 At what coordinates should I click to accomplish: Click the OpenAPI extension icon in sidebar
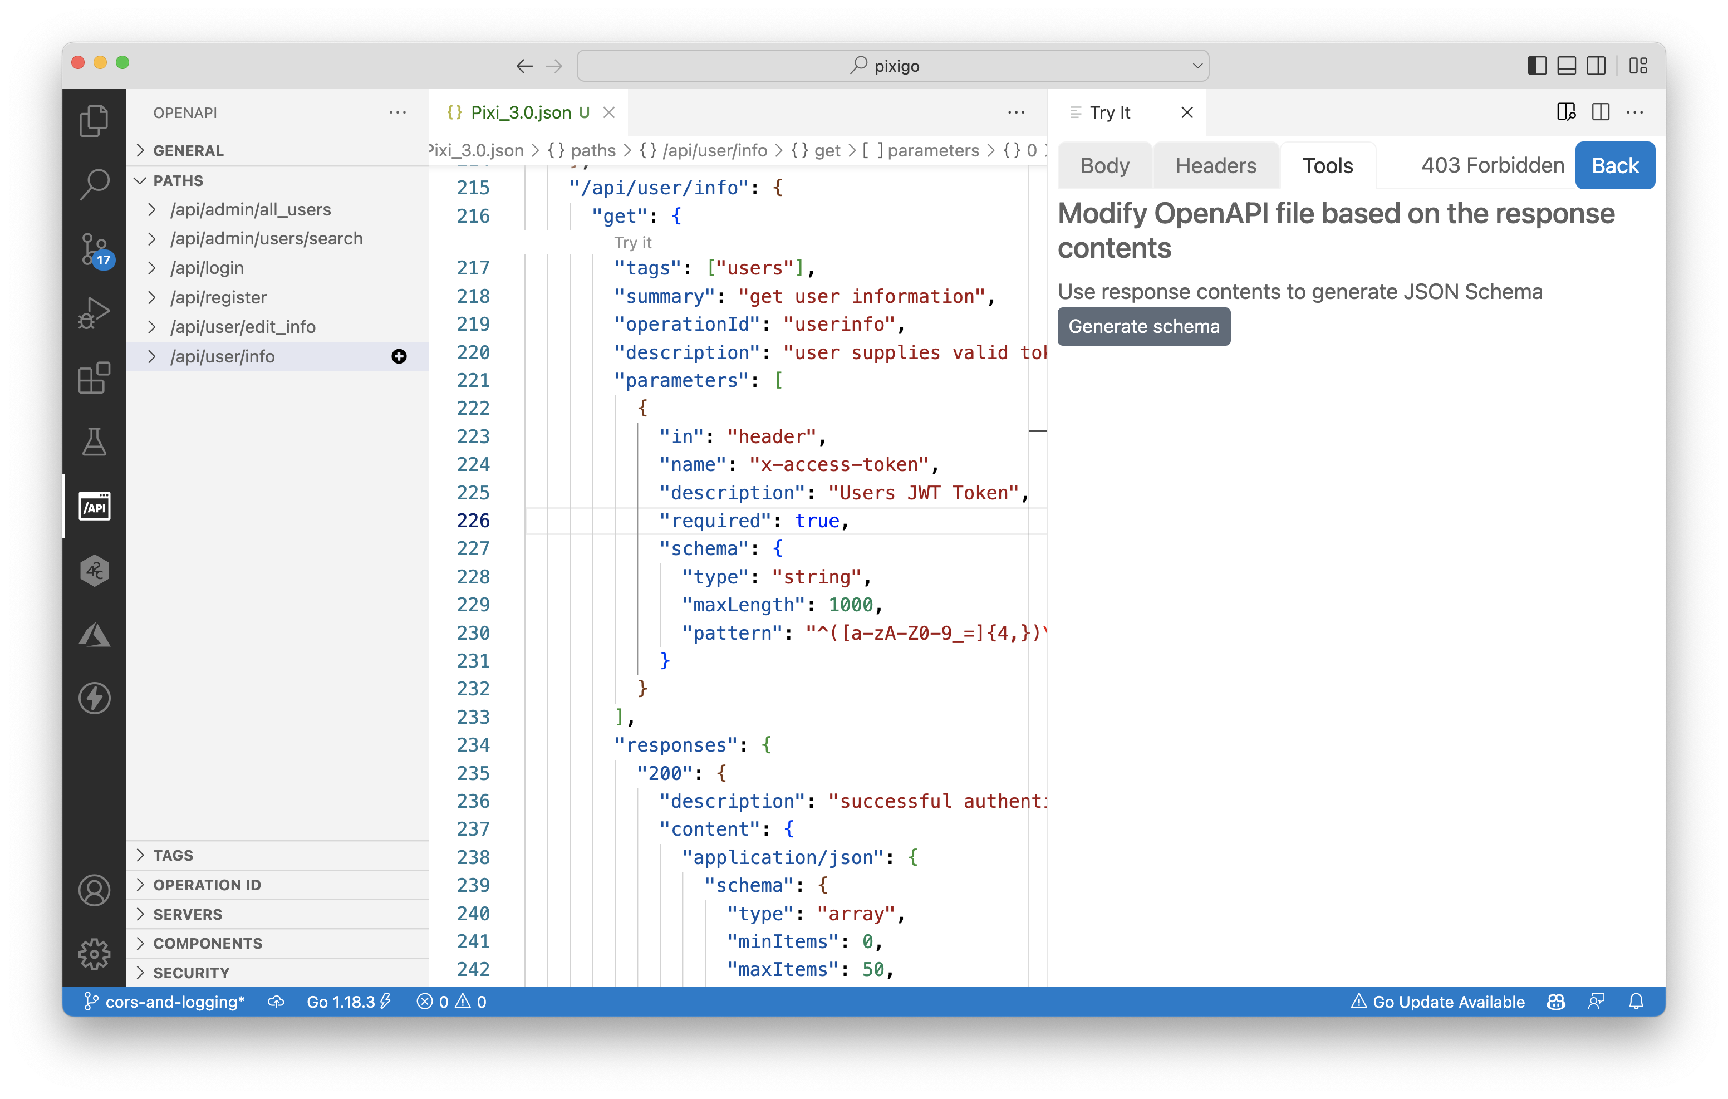click(96, 506)
